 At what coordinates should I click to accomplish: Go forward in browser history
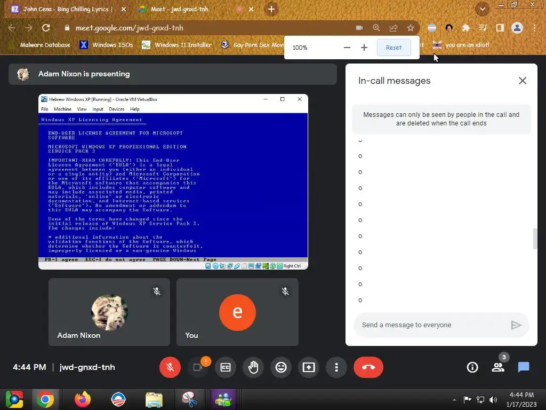[x=29, y=28]
